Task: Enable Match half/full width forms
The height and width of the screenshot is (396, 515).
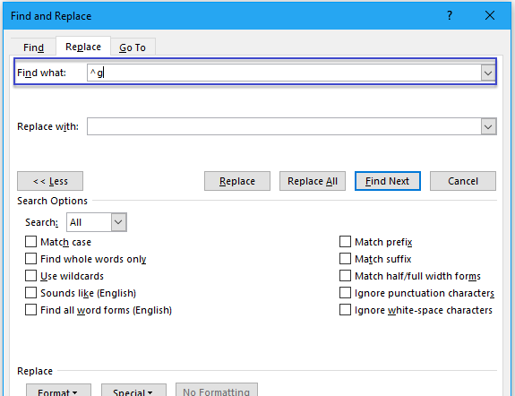Action: (x=345, y=276)
